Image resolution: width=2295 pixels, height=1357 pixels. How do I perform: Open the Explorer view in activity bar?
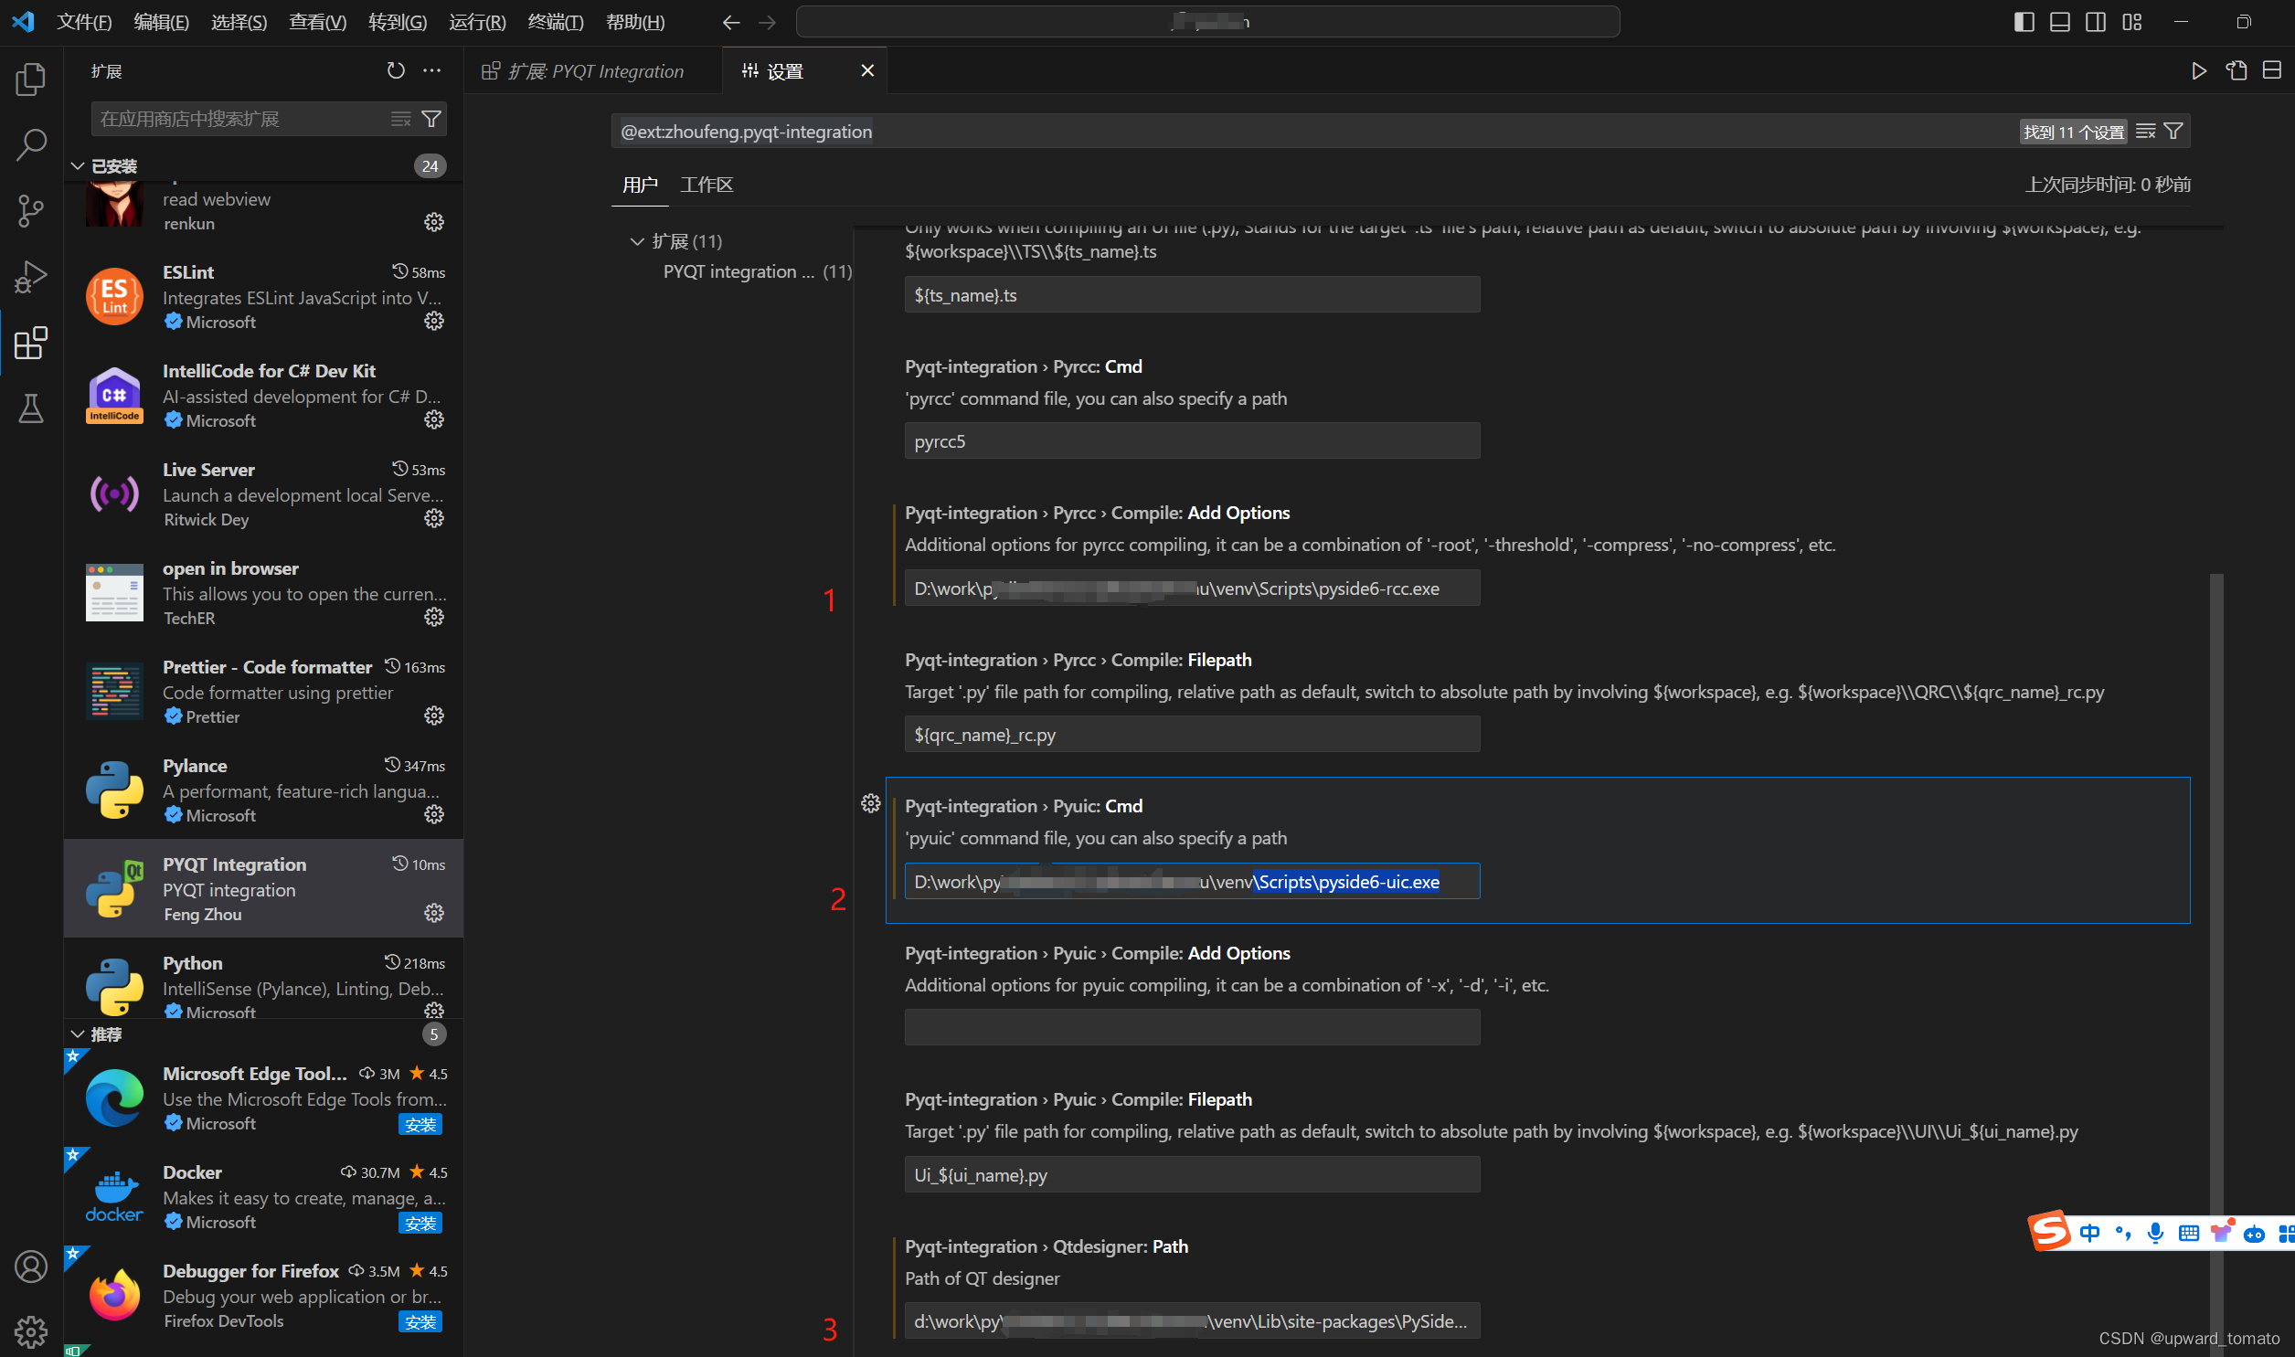31,80
